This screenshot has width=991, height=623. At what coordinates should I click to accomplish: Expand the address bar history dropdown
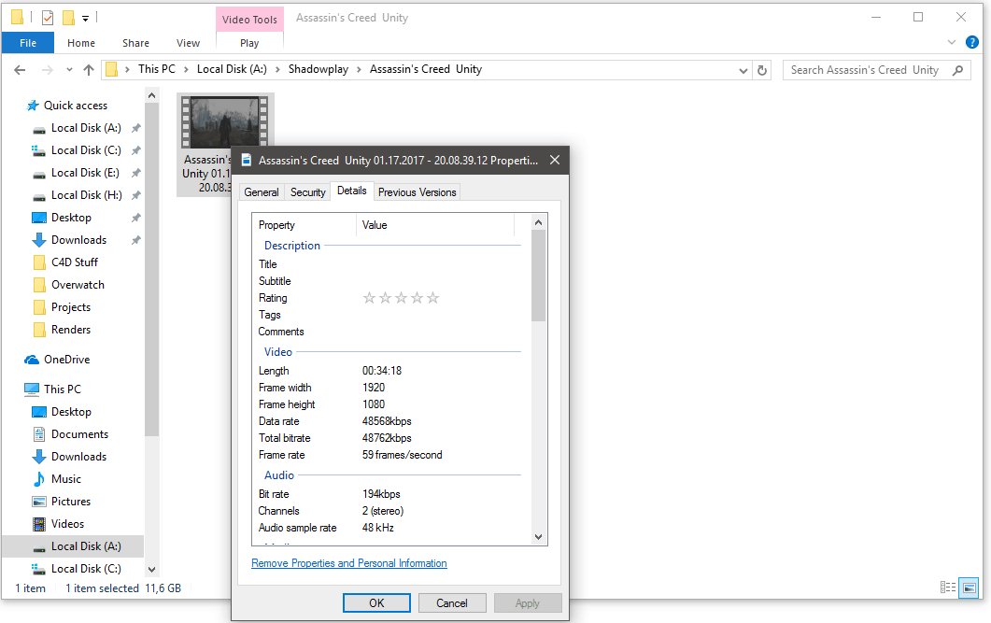(x=743, y=71)
